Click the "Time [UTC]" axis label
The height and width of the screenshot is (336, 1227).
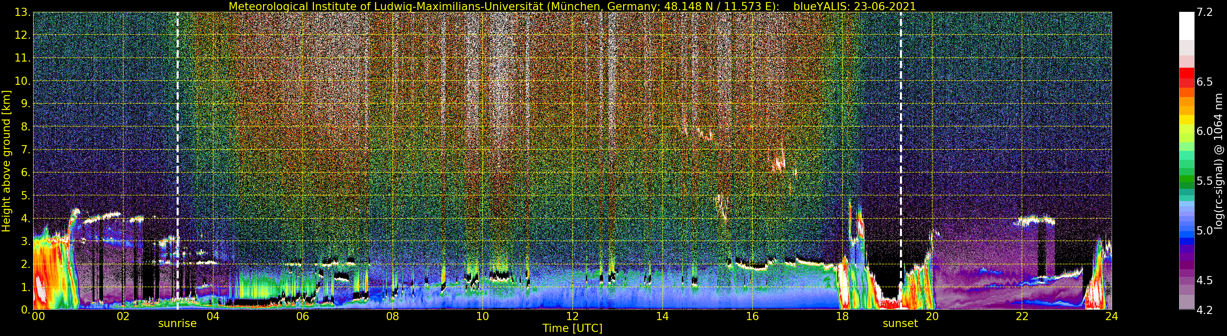(x=572, y=328)
